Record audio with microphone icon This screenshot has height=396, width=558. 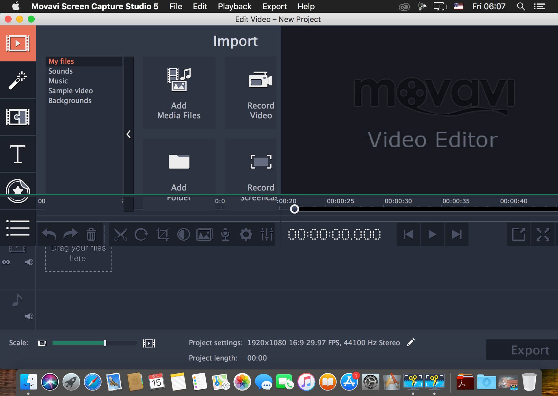pyautogui.click(x=225, y=234)
